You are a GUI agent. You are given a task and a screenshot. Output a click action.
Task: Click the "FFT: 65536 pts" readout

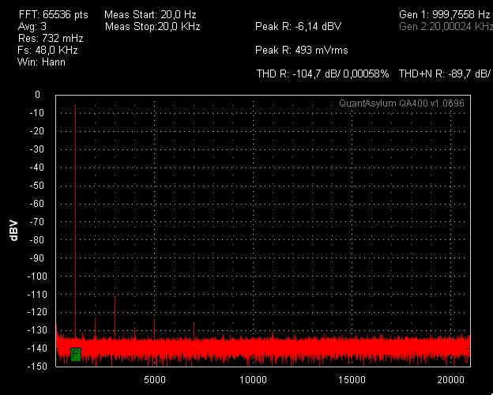pyautogui.click(x=54, y=15)
